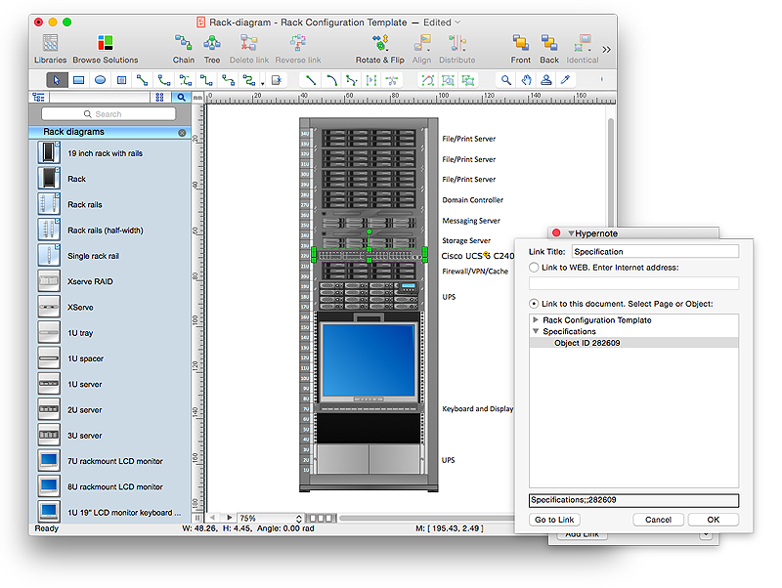The width and height of the screenshot is (782, 588).
Task: Activate the zoom magnifier tool
Action: point(506,80)
